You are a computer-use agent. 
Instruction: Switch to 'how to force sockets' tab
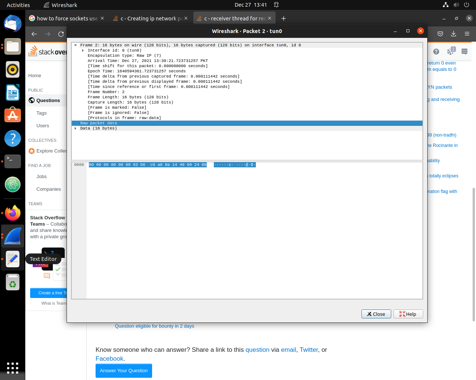point(67,18)
